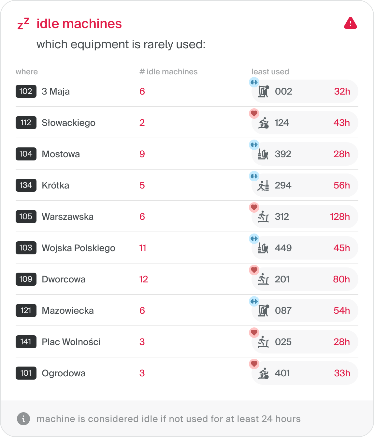
Task: Open the Wojska Polskiego location row
Action: pos(187,248)
